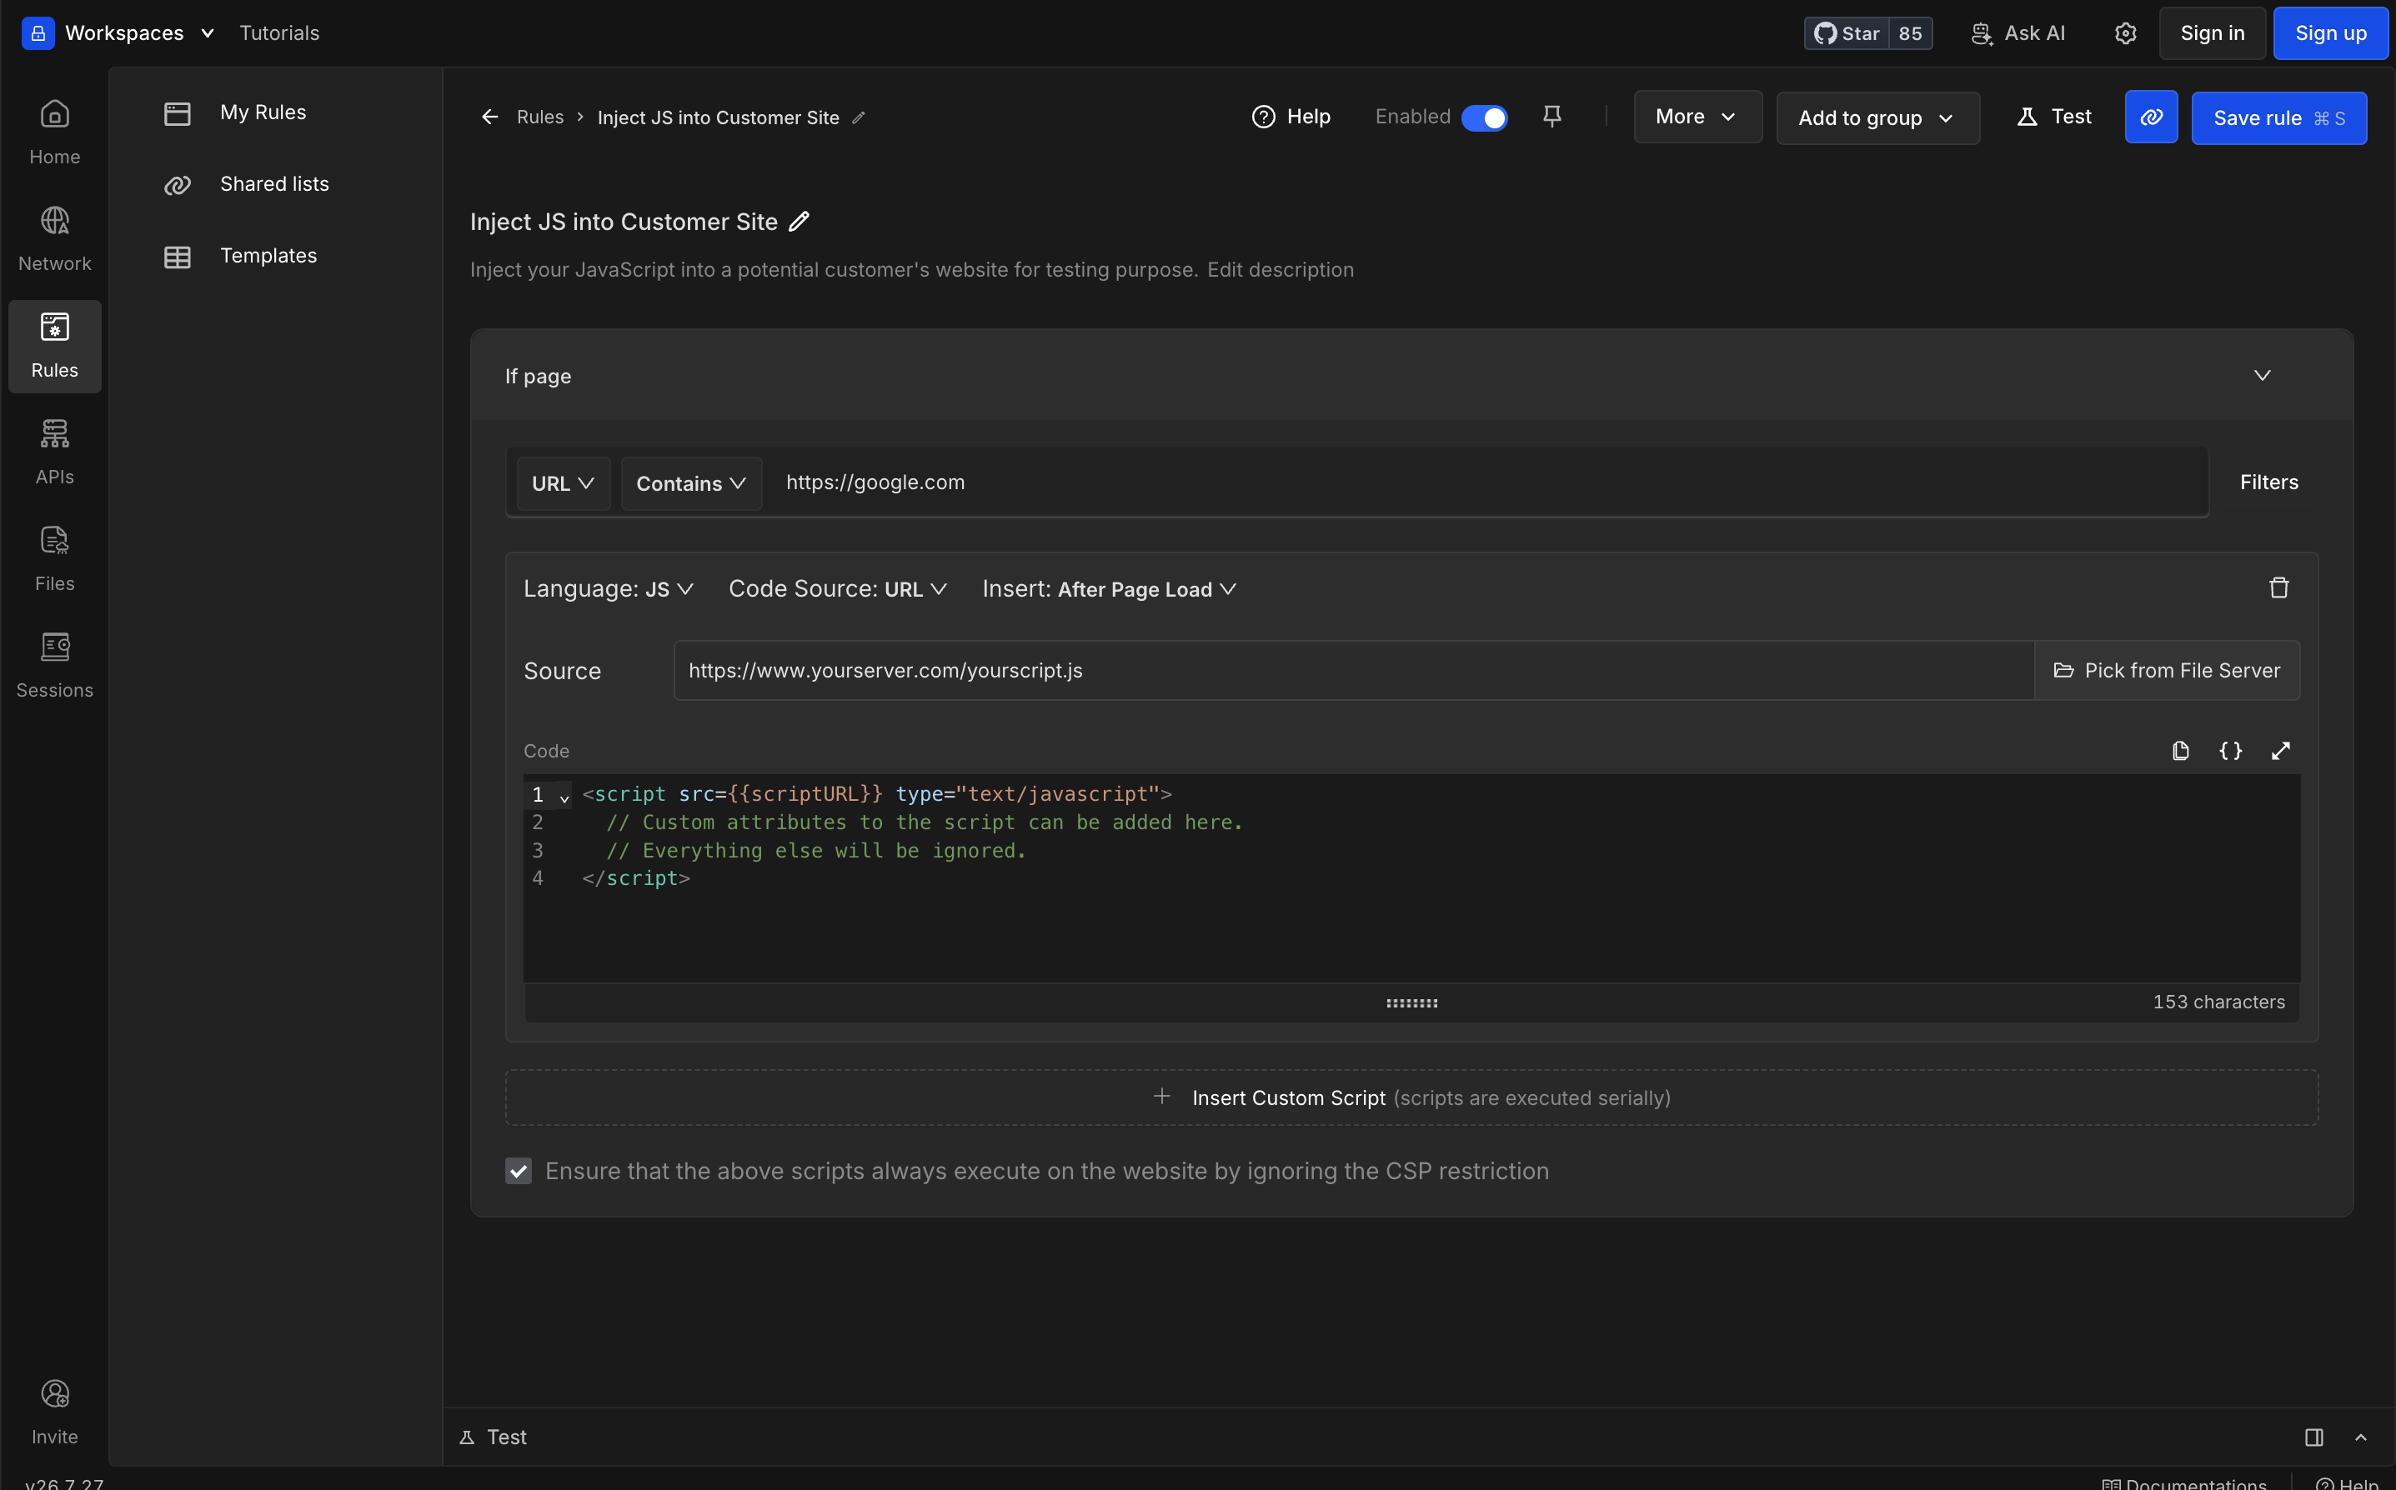The image size is (2396, 1490).
Task: Open Help for this rule
Action: 1291,117
